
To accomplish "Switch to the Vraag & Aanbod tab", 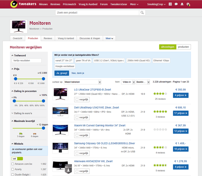I will coord(66,38).
